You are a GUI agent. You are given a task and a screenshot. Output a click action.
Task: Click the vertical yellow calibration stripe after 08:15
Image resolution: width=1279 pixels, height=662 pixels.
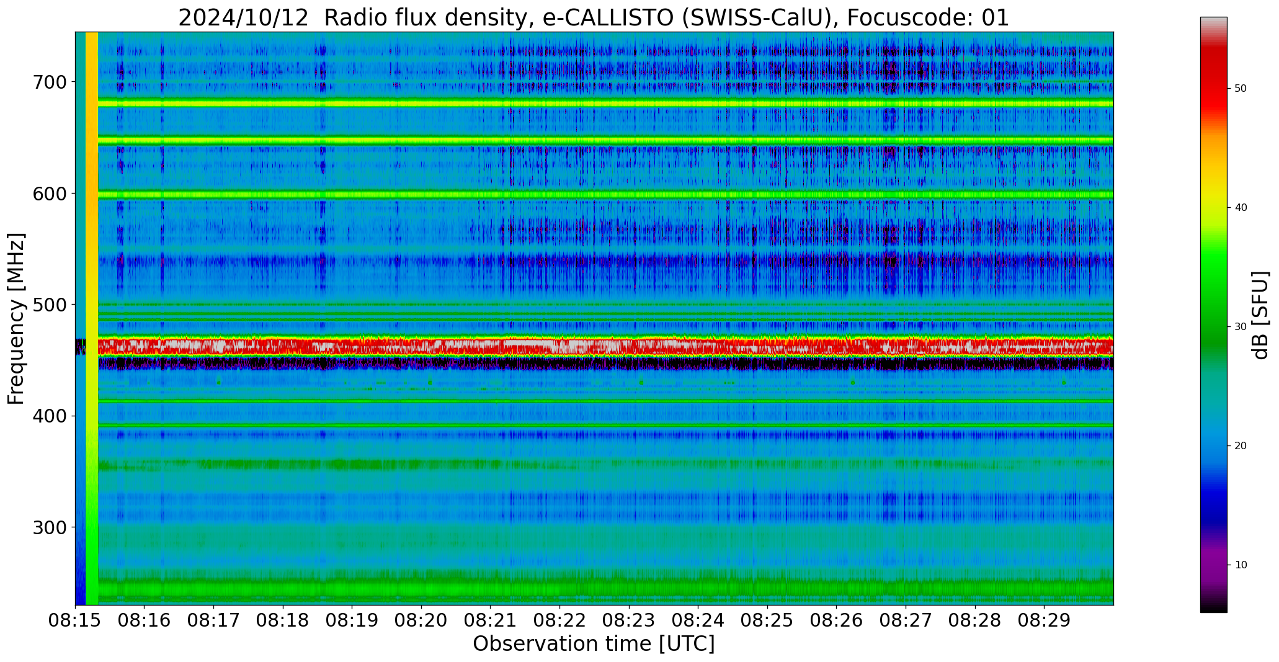92,318
